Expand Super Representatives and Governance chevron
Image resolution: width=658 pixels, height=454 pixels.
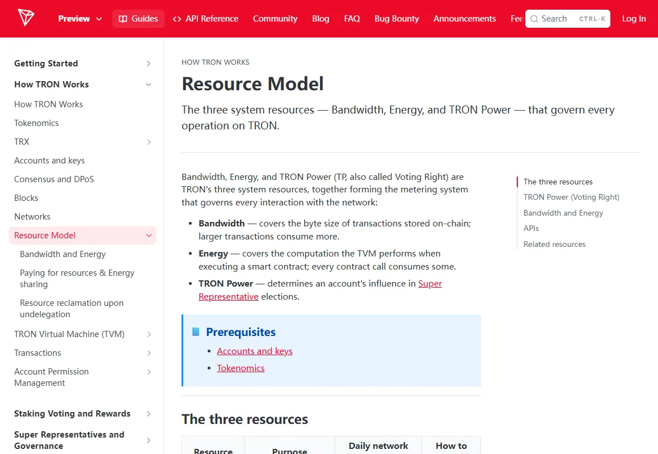(x=149, y=440)
